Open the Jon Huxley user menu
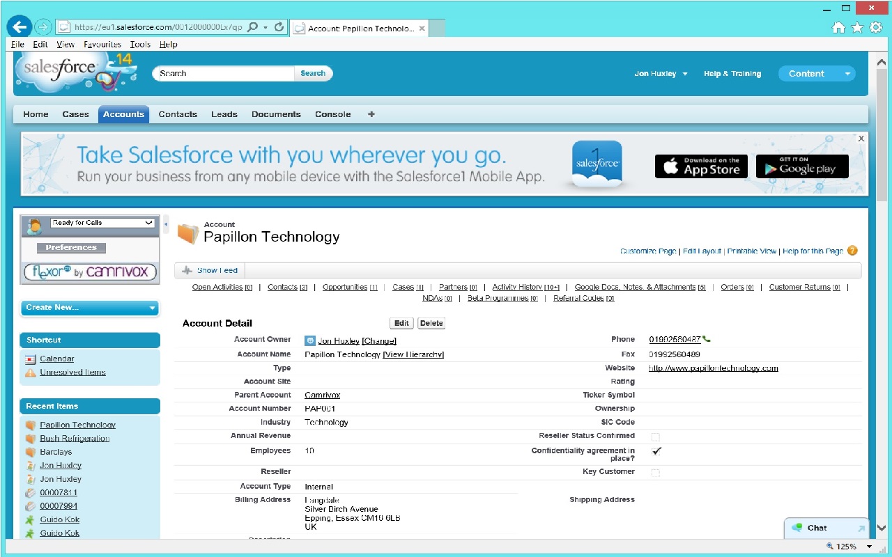This screenshot has width=892, height=557. [661, 74]
